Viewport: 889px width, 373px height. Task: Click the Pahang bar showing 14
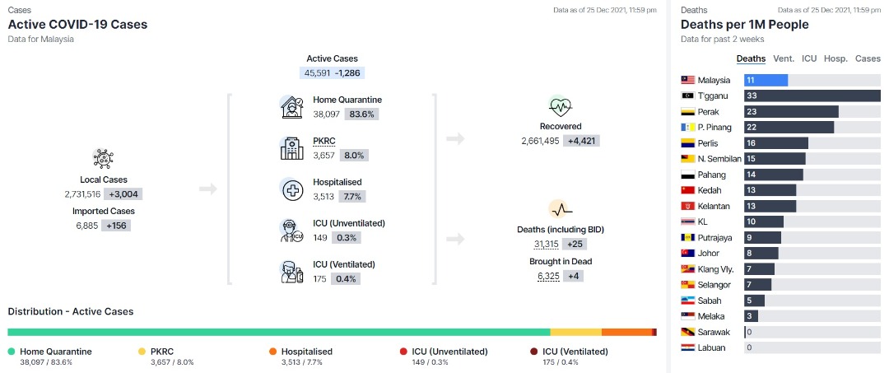point(774,175)
